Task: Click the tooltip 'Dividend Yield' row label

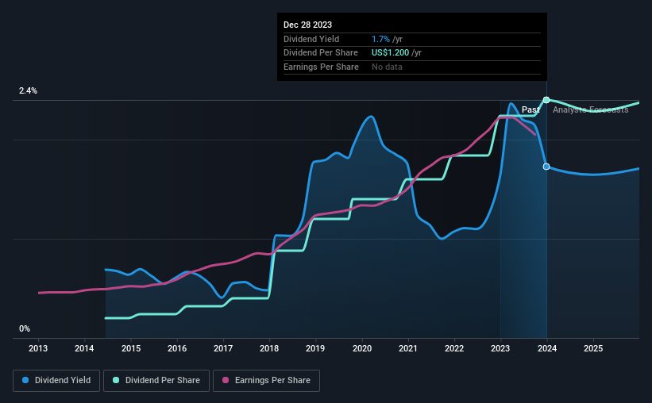Action: pyautogui.click(x=311, y=39)
